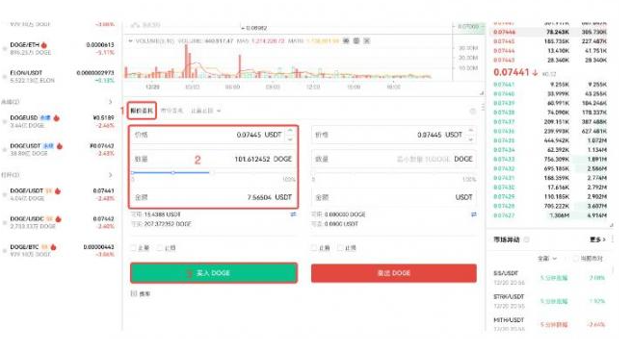Viewport: 632px width, 352px height.
Task: Click the buy amount percentage slider
Action: 213,172
